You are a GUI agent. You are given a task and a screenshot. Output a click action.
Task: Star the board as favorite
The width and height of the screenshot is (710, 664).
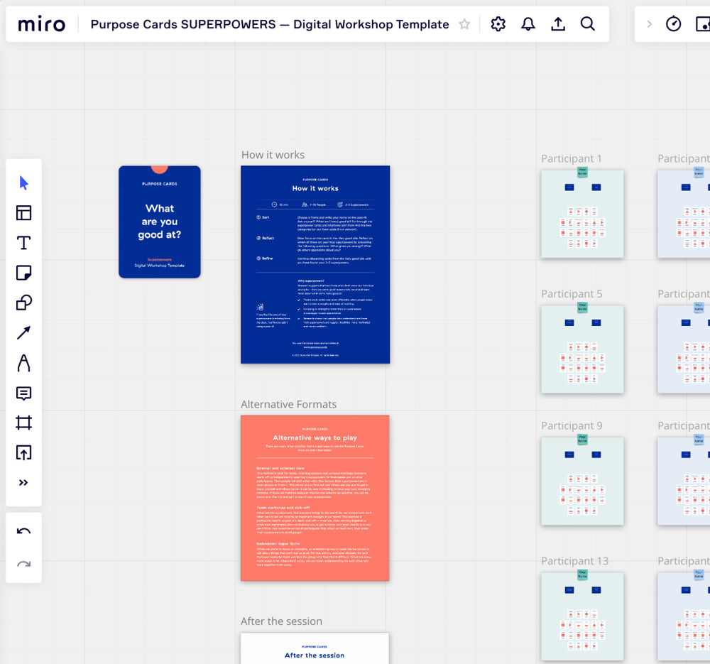tap(464, 24)
